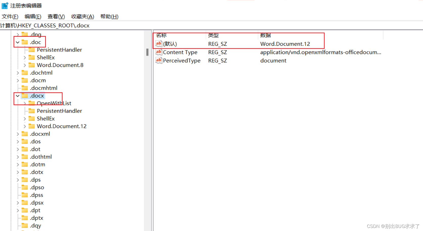Viewport: 423px width, 231px height.
Task: Click the .dos folder icon
Action: pyautogui.click(x=25, y=141)
